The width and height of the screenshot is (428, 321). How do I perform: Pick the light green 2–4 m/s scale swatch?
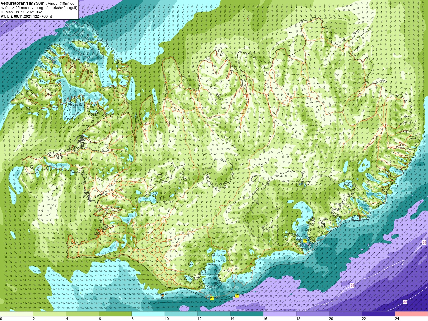click(x=49, y=314)
